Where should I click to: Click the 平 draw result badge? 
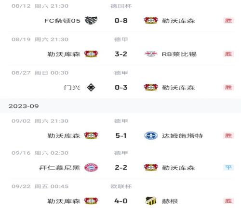[228, 168]
